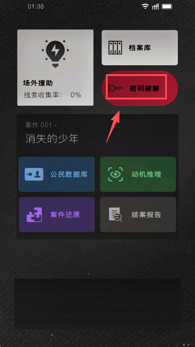Viewport: 195px width, 347px height.
Task: Select the 公民数据库 label
Action: (69, 174)
